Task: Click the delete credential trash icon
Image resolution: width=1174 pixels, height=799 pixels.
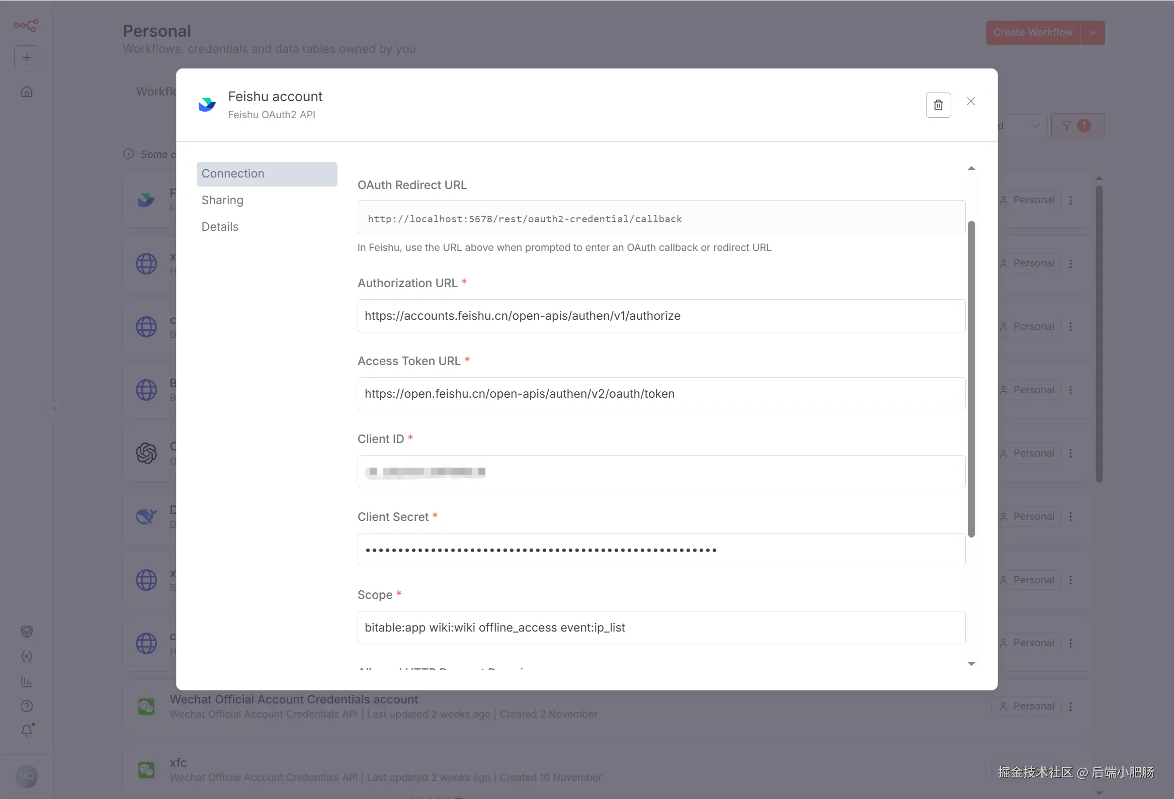Action: 938,105
